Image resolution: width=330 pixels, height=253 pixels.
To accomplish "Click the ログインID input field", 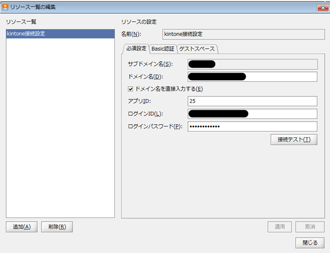I will (x=253, y=114).
